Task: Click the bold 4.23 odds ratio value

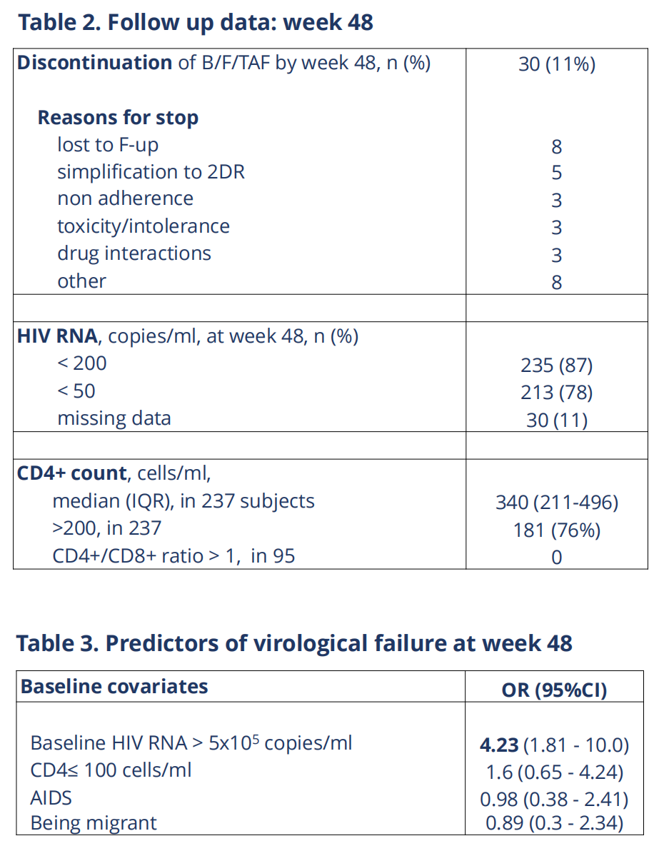Action: pos(500,745)
